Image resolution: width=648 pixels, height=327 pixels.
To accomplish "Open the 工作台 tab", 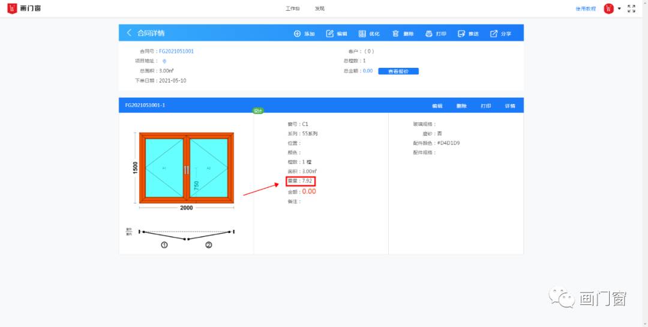I will click(293, 8).
